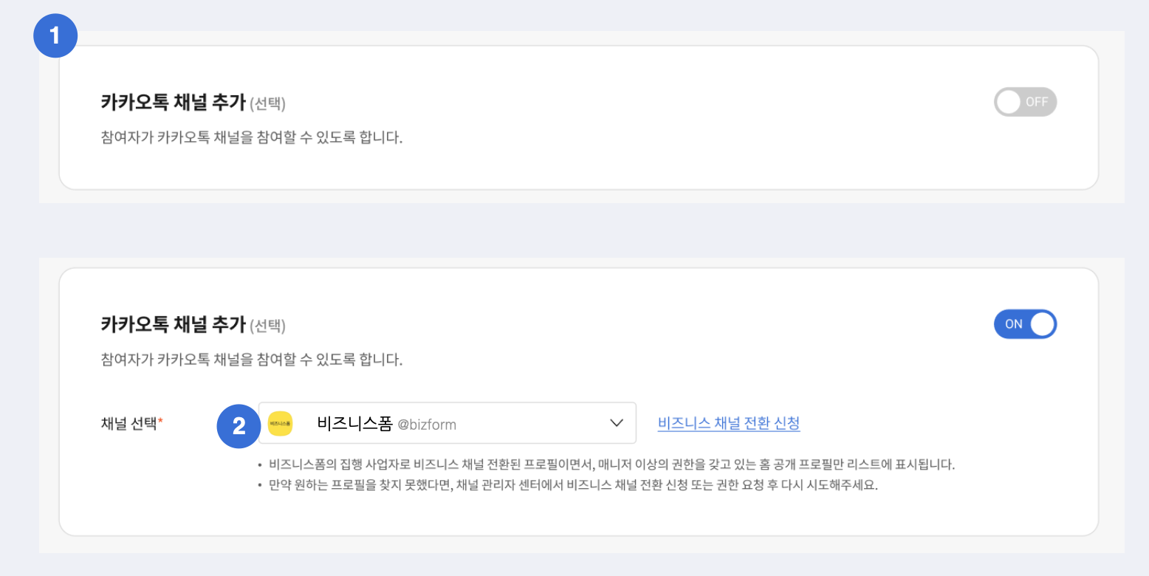Click the top card's 참여자가 카카오톡 채널 description
The height and width of the screenshot is (576, 1149).
point(251,138)
